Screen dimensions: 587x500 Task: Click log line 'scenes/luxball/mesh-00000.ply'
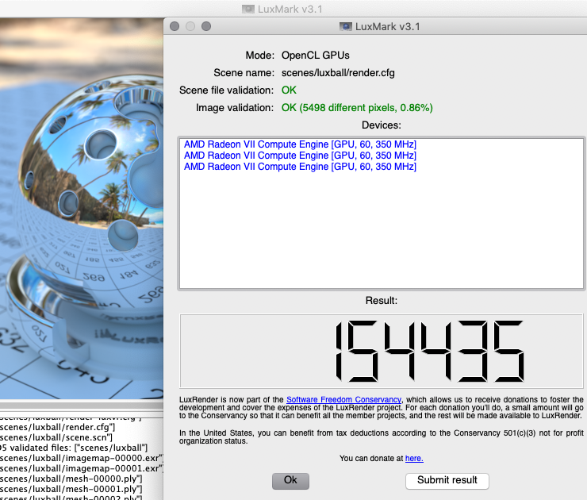pos(71,479)
